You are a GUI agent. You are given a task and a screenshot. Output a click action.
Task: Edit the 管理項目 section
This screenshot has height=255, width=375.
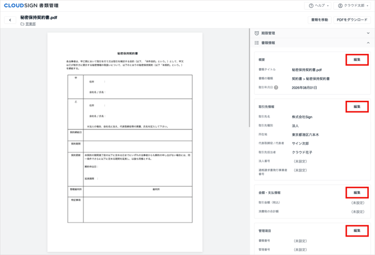click(x=357, y=230)
